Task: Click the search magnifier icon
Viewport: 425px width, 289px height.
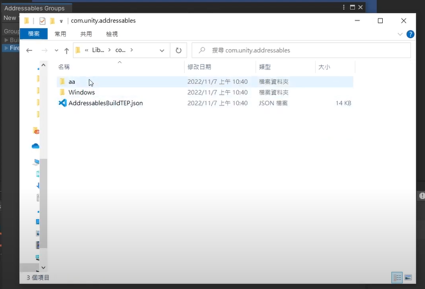Action: [x=201, y=50]
